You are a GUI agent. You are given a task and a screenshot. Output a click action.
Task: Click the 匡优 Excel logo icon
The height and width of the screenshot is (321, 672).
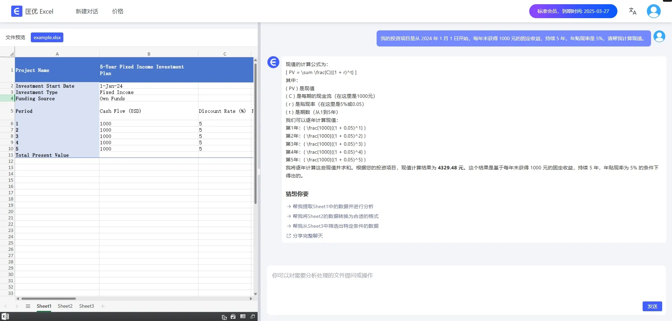(16, 11)
